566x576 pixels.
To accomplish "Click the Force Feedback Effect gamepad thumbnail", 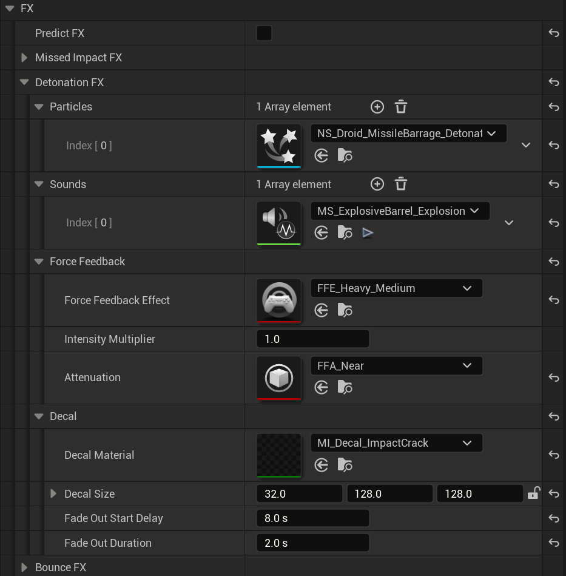I will click(x=279, y=300).
